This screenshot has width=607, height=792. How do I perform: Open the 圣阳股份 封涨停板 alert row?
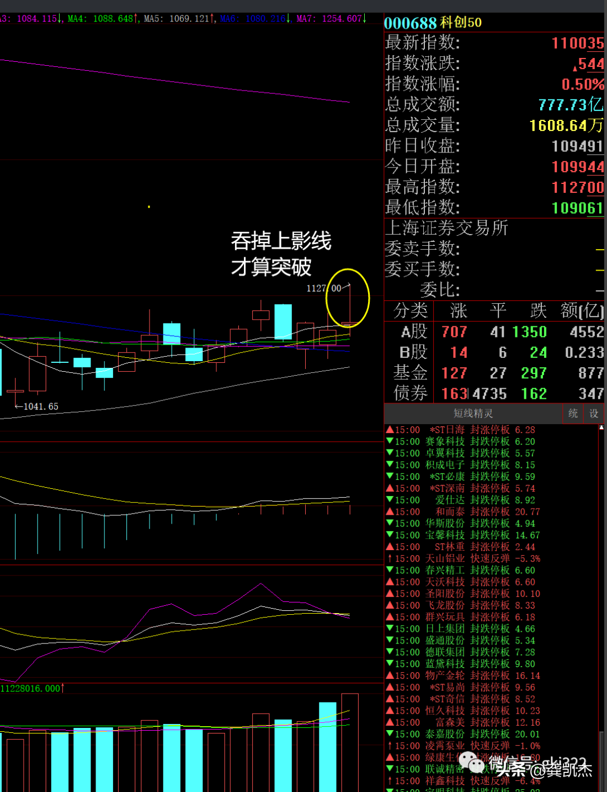coord(463,594)
